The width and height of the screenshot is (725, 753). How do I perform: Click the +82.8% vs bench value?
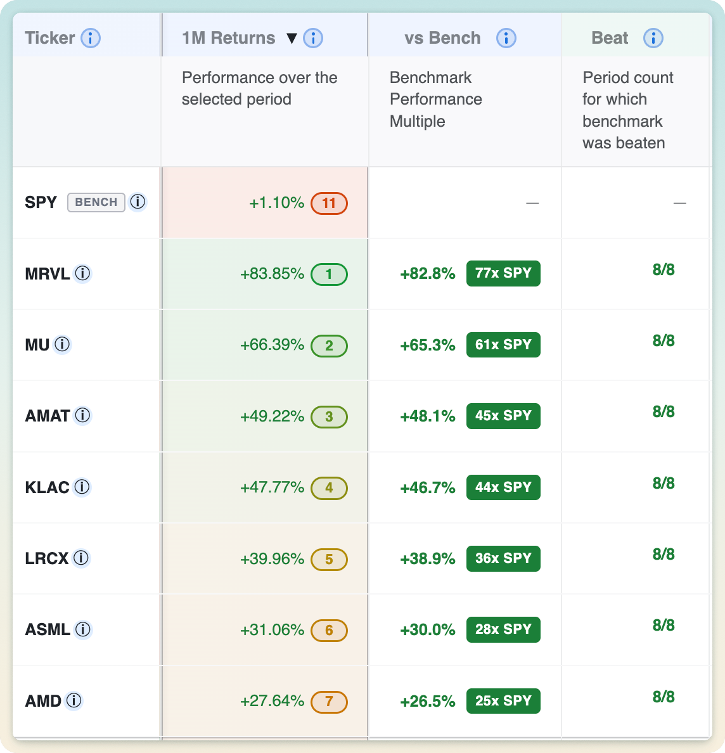[428, 274]
